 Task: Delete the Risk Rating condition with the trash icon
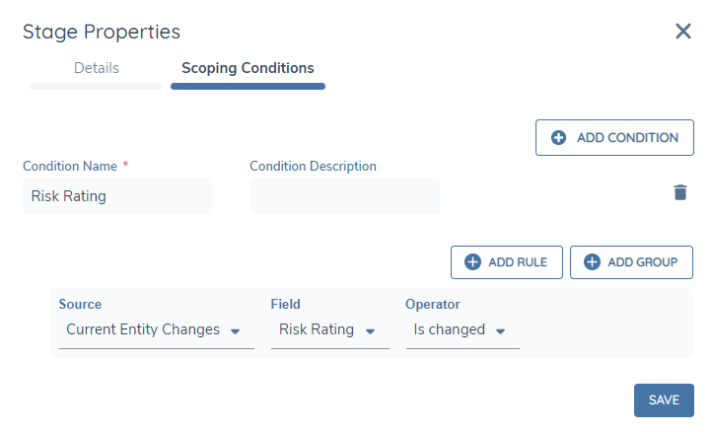(x=679, y=192)
